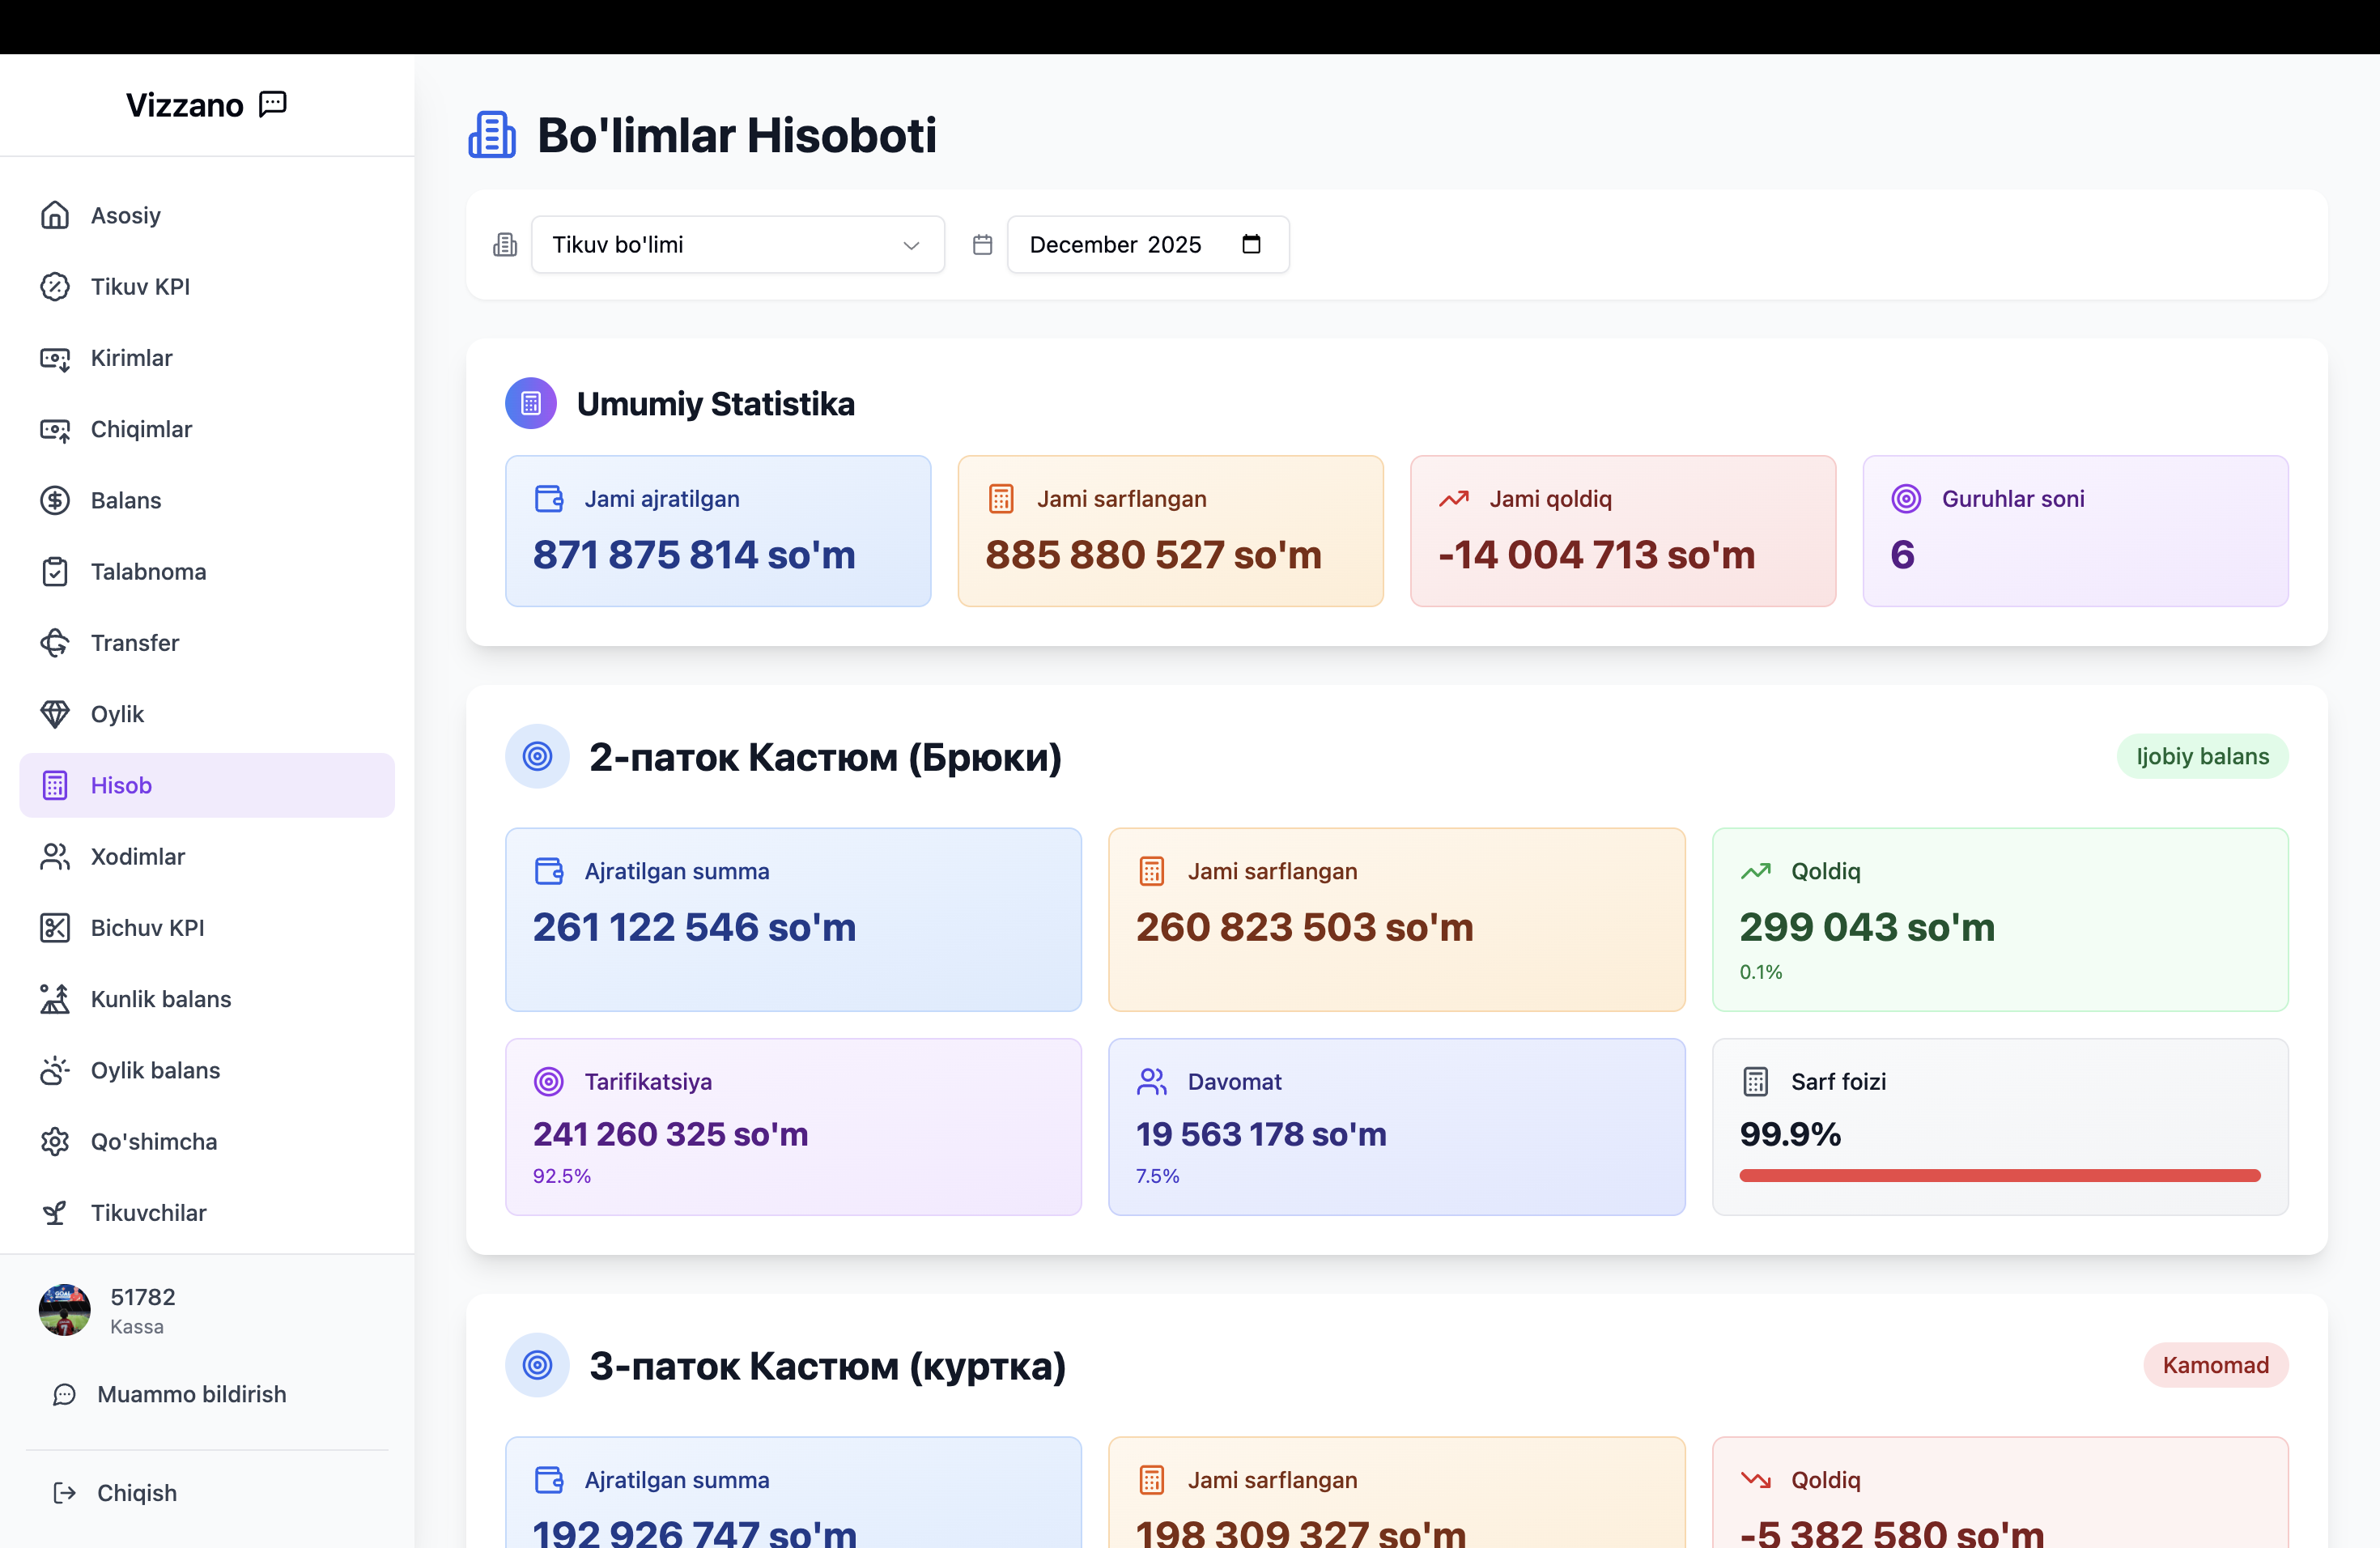
Task: Open the Xodimlar sidebar page
Action: [x=138, y=857]
